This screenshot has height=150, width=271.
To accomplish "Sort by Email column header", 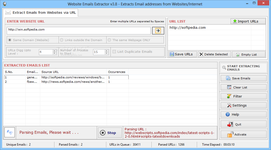I will click(33, 72).
